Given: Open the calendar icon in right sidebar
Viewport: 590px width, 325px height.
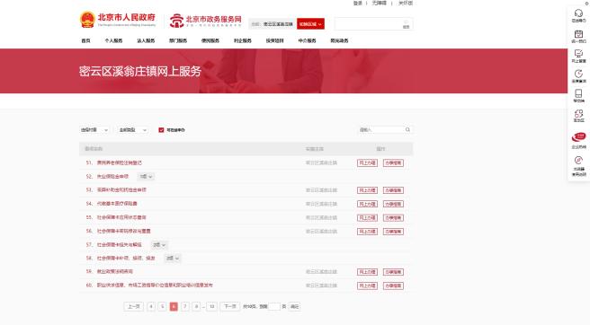Looking at the screenshot, I should tap(578, 34).
